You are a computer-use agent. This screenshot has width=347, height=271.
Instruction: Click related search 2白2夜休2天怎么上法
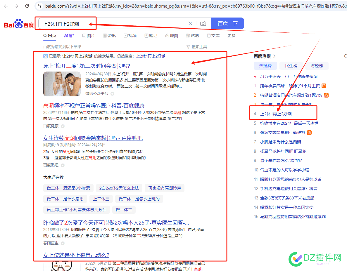[119, 188]
